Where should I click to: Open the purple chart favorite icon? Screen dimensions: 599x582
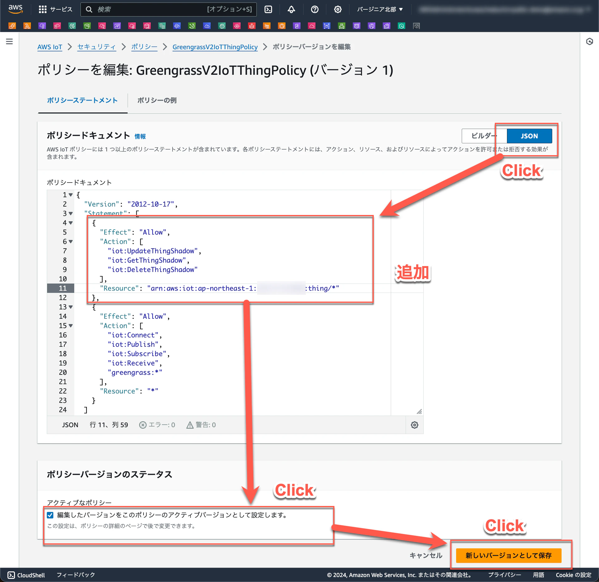pos(117,26)
